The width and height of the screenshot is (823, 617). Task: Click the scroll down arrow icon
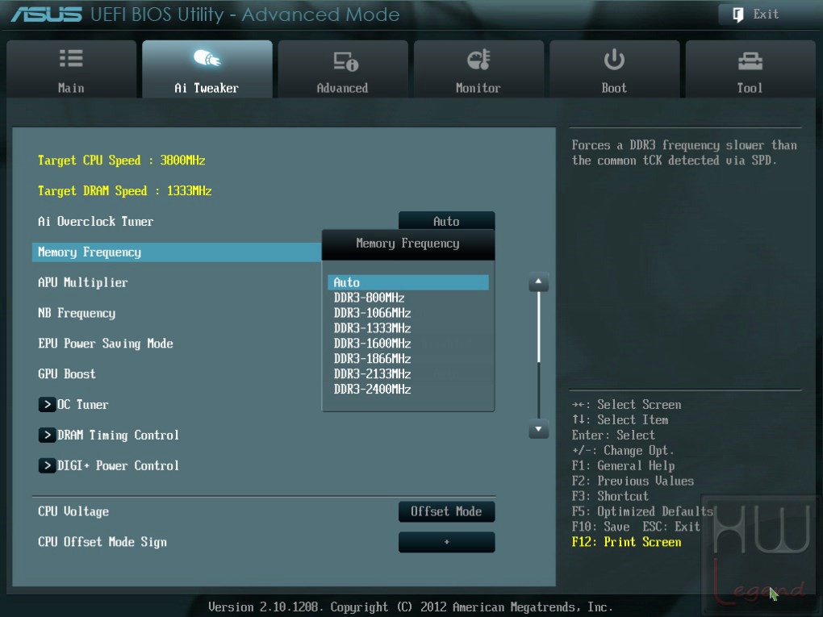[x=538, y=429]
